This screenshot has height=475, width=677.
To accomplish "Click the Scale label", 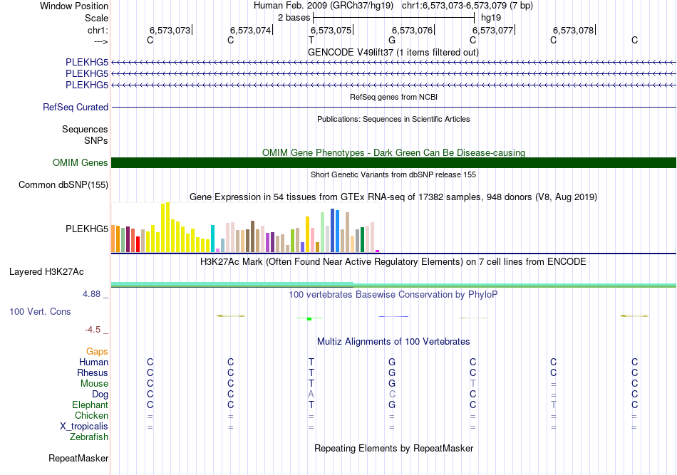I will (96, 18).
